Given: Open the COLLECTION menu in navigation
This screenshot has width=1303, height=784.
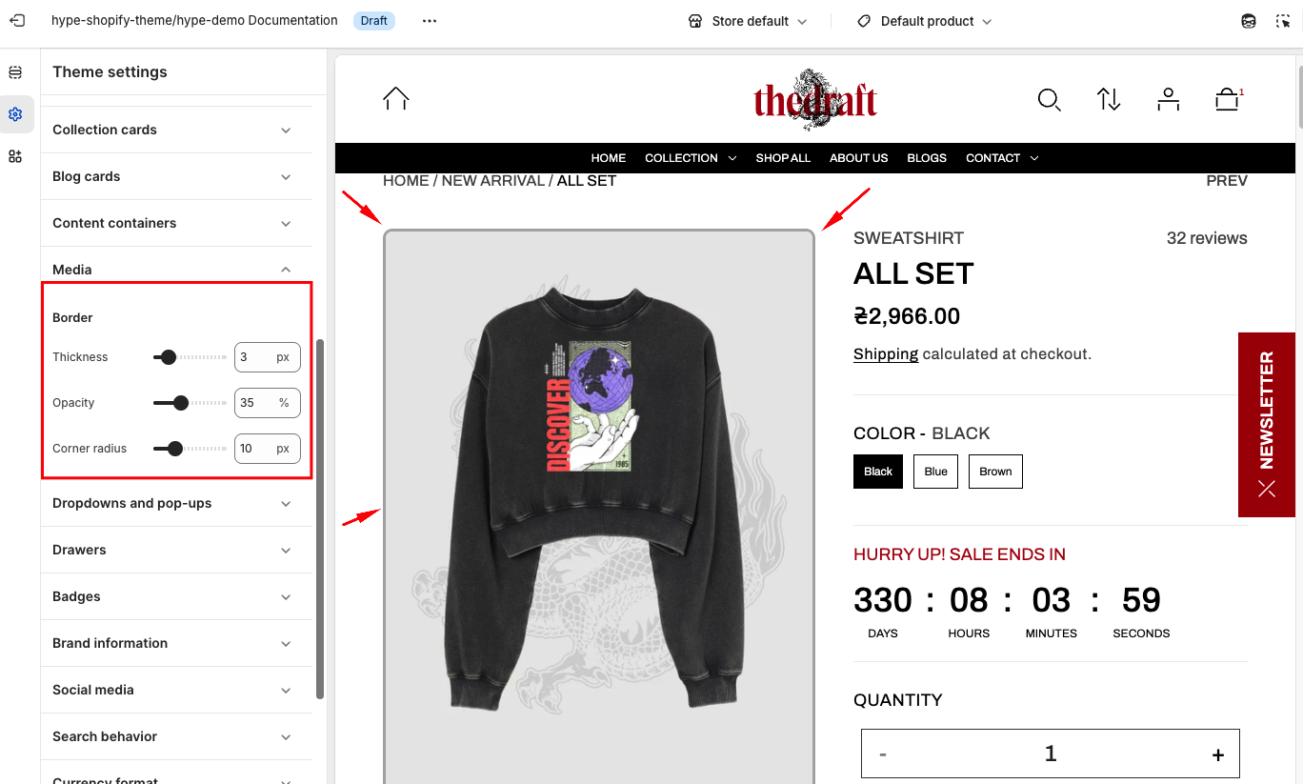Looking at the screenshot, I should 691,158.
